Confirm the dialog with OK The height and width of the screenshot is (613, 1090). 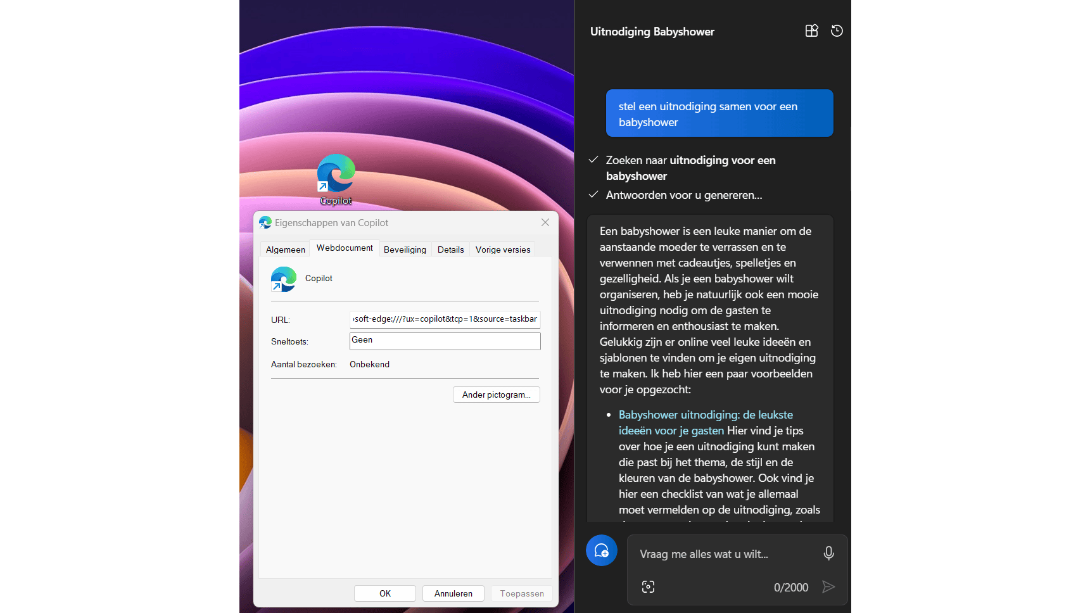point(385,593)
